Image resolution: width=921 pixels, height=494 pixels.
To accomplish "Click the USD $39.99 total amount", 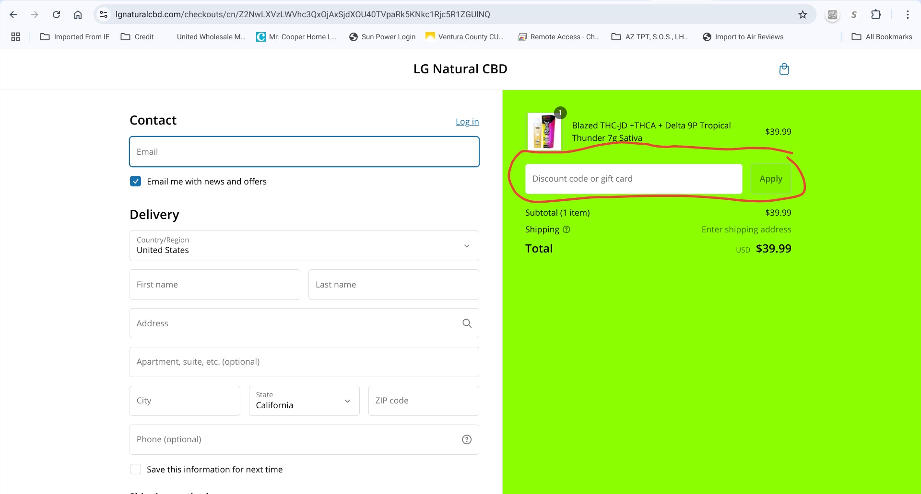I will (764, 249).
